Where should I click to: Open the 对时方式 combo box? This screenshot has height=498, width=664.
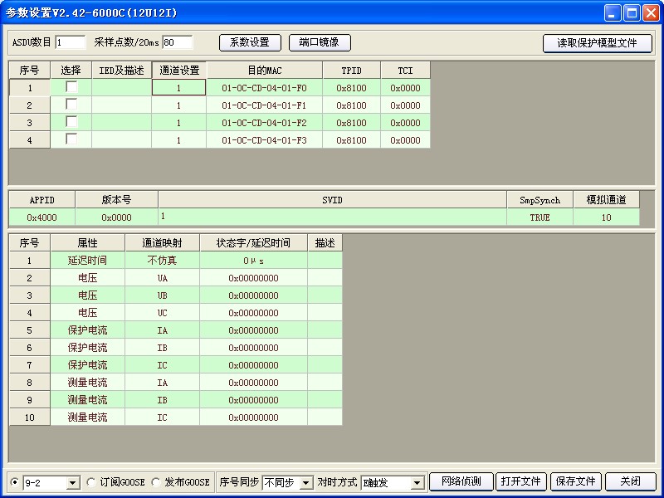pos(417,482)
